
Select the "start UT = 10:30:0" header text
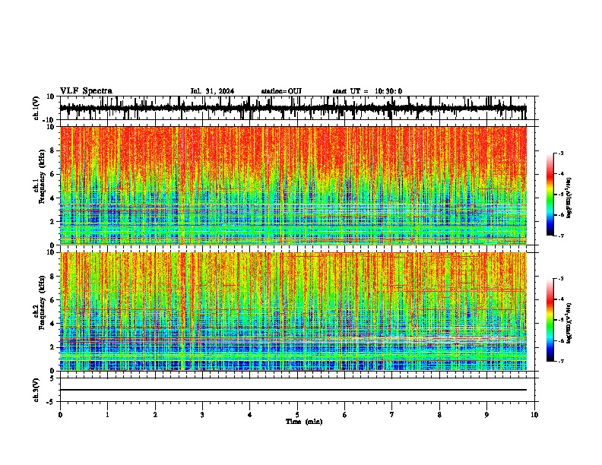click(x=367, y=91)
